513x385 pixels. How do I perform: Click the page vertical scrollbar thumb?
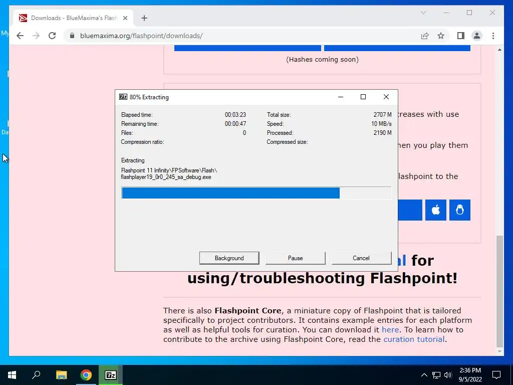point(499,291)
